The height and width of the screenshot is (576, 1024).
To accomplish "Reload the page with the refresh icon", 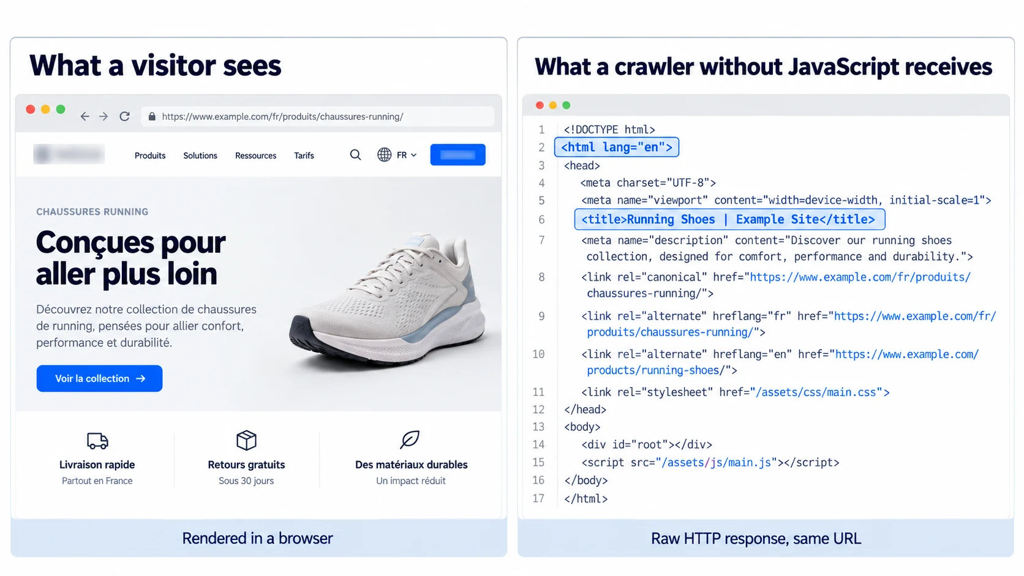I will click(124, 116).
